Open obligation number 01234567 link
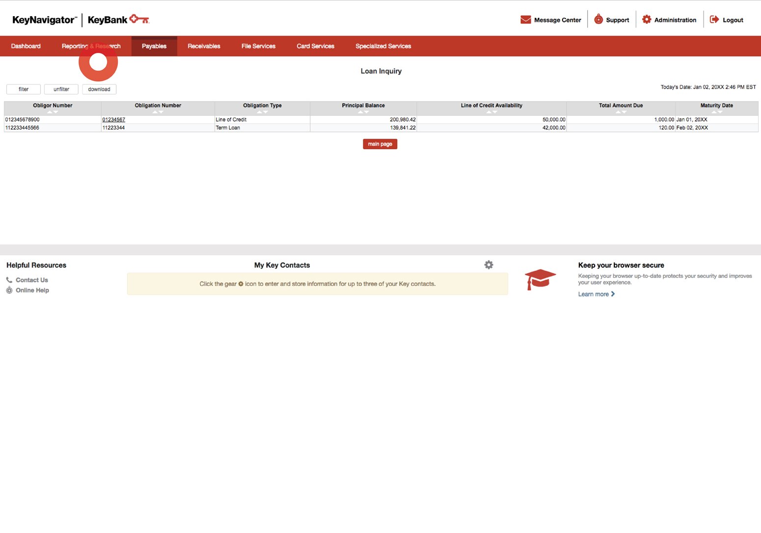761x533 pixels. click(113, 119)
